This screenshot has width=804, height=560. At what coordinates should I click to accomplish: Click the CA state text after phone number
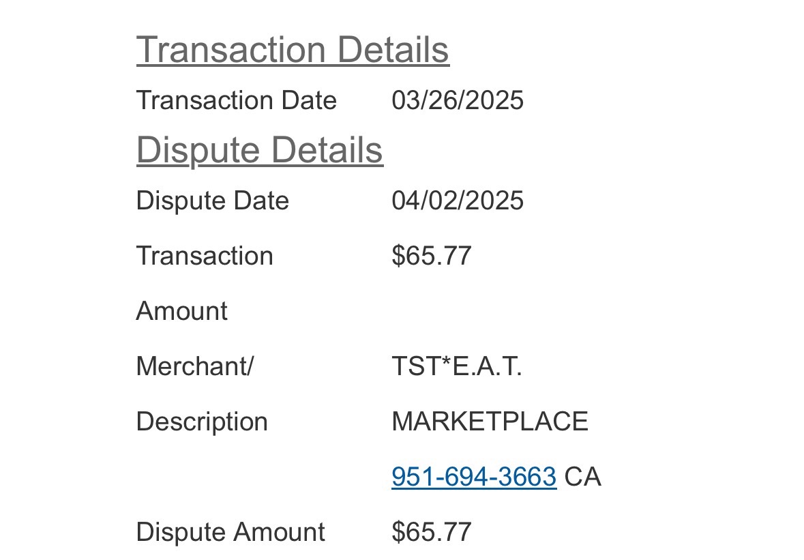[583, 477]
